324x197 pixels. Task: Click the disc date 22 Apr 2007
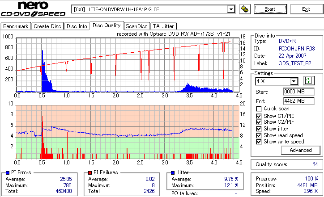(x=292, y=56)
